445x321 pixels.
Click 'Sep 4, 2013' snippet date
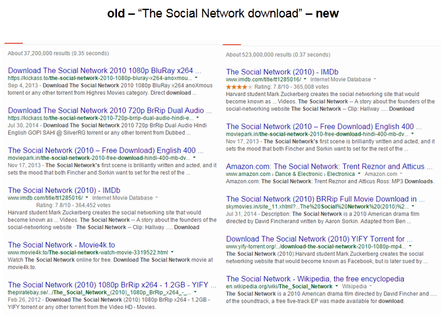point(24,85)
